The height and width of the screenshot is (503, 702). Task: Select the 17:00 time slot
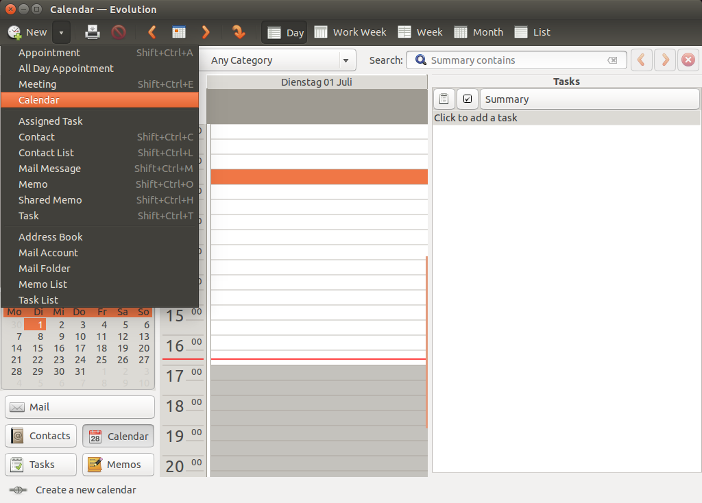(x=319, y=373)
